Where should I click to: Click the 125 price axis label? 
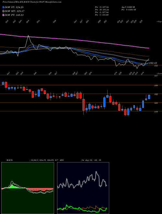point(156,103)
